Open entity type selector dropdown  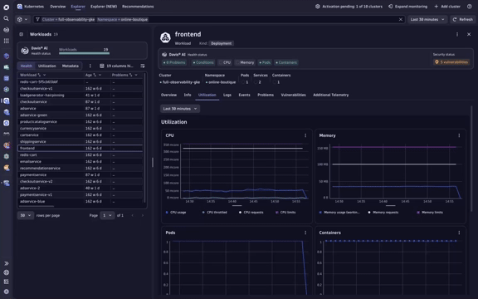(x=22, y=20)
